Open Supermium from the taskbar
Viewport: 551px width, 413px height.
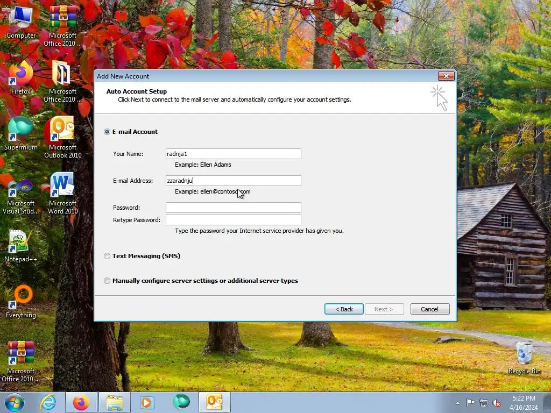181,402
